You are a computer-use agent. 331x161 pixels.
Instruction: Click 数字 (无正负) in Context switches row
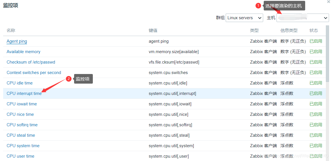tap(293, 73)
